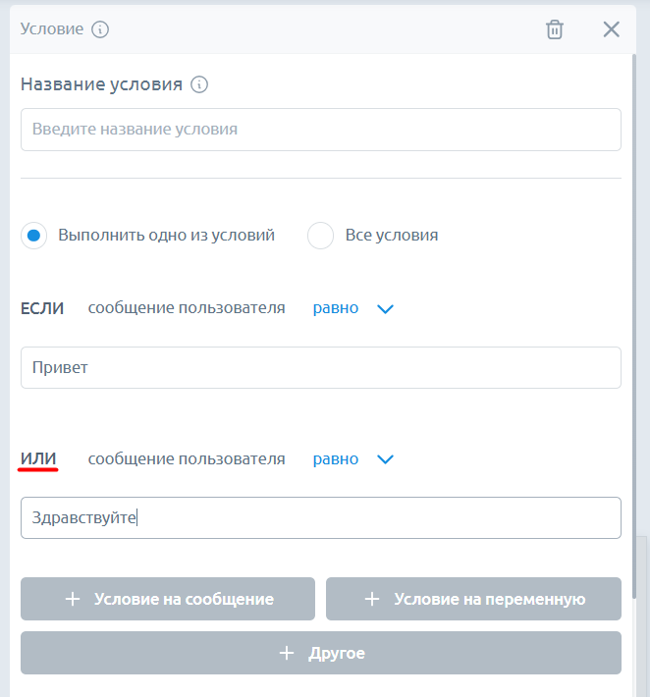Click info icon beside Название условия
650x697 pixels.
[x=199, y=84]
